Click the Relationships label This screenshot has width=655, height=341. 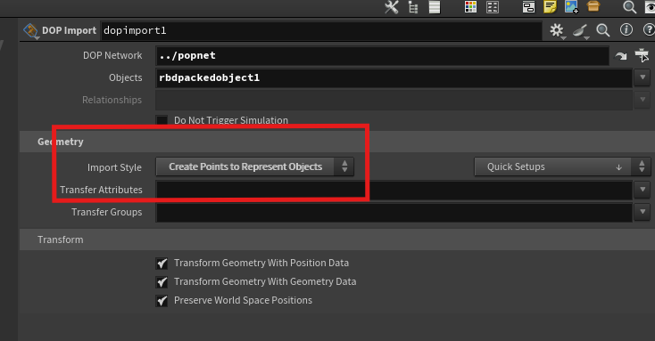[112, 101]
